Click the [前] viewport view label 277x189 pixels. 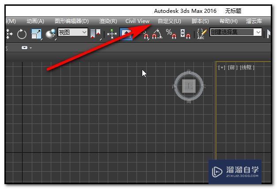(232, 67)
